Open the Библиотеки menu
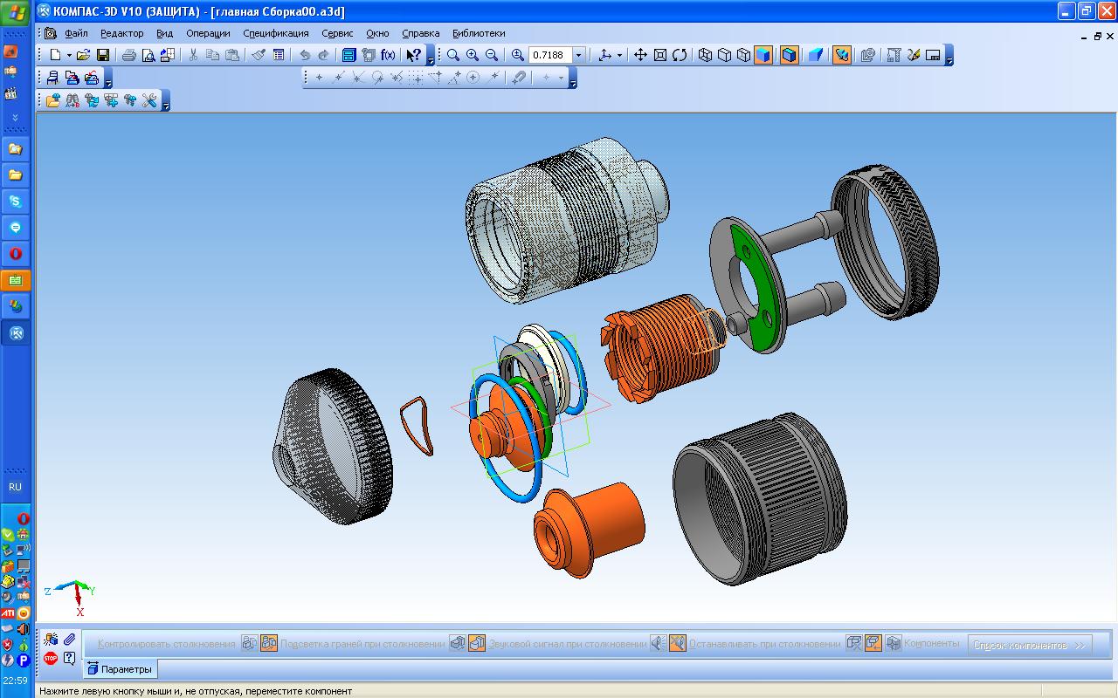 point(479,33)
